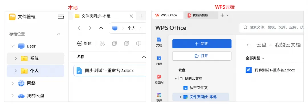
Task: Collapse the File Manager sidebar via toggle icon
Action: point(61,17)
